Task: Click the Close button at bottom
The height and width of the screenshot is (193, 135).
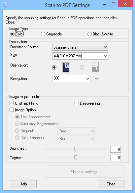Action: pyautogui.click(x=111, y=184)
